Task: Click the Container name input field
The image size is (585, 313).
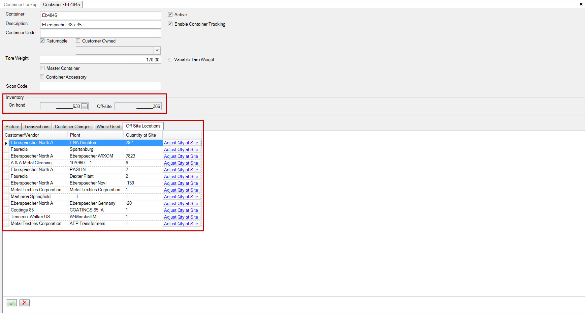Action: pyautogui.click(x=101, y=15)
